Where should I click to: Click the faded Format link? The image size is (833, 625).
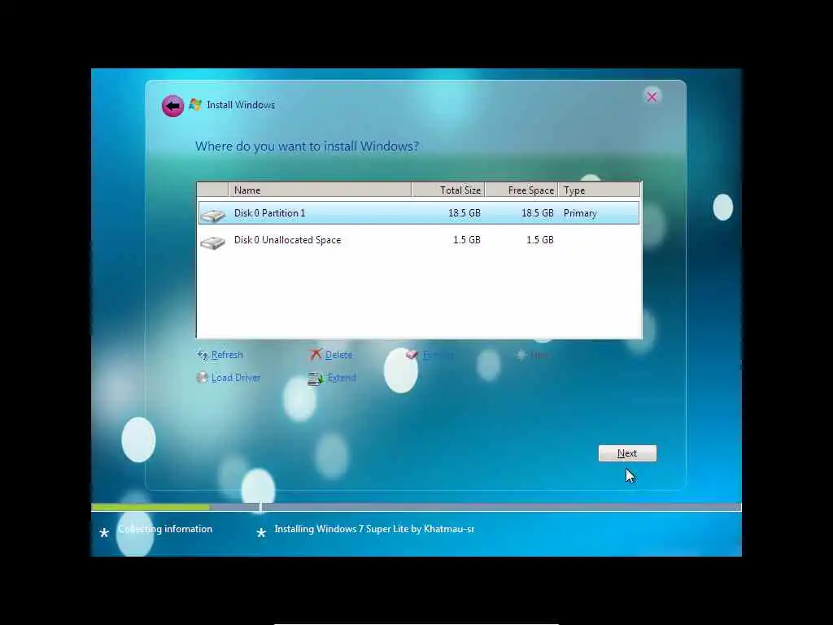[438, 355]
